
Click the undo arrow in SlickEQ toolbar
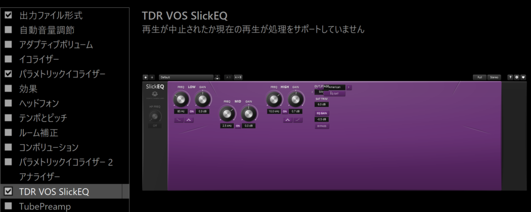pos(146,77)
